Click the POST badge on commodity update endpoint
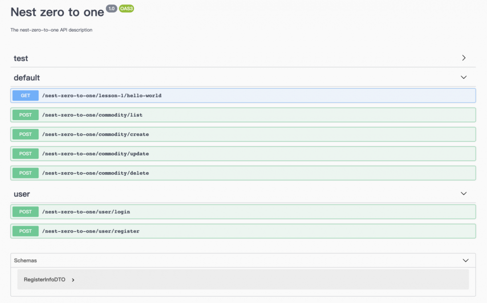The height and width of the screenshot is (303, 487). (x=25, y=153)
